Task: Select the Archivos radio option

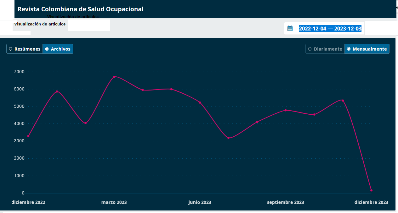Action: [x=58, y=49]
